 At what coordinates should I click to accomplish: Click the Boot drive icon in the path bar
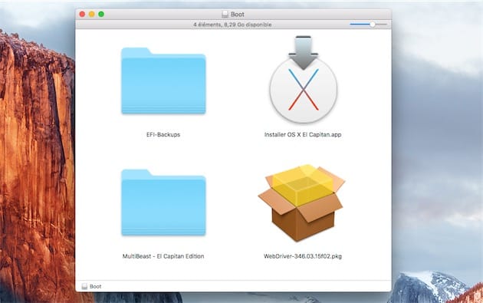(x=84, y=286)
